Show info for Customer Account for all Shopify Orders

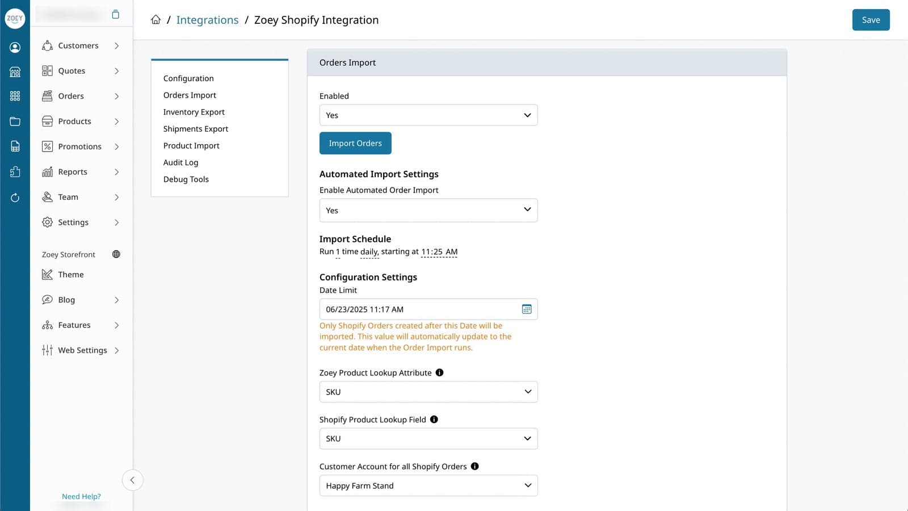point(474,466)
